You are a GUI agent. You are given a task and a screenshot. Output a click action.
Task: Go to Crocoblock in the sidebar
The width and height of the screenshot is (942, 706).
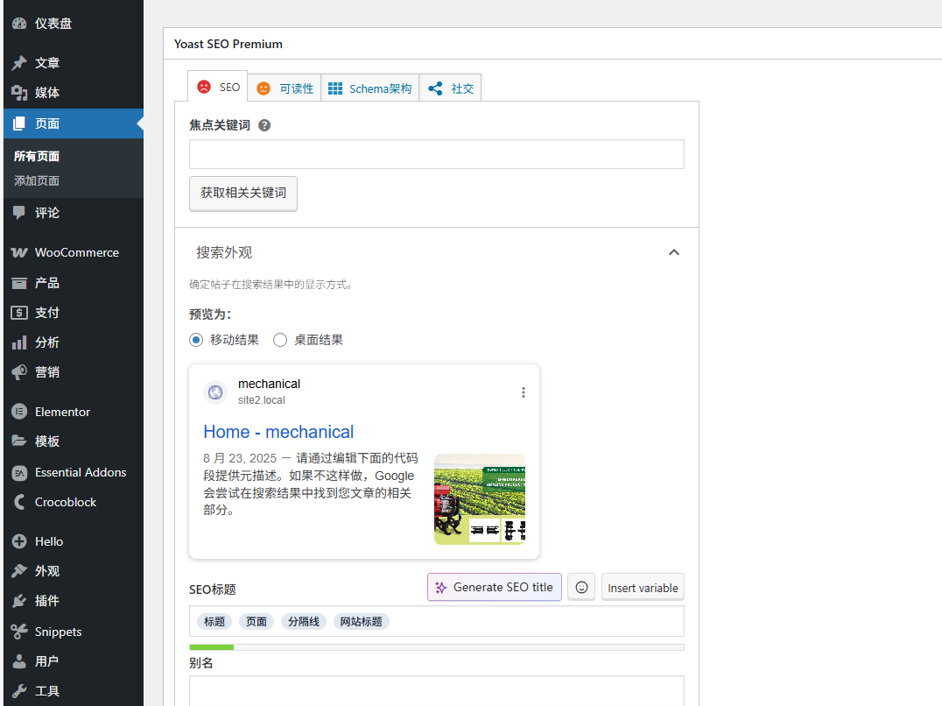point(66,502)
